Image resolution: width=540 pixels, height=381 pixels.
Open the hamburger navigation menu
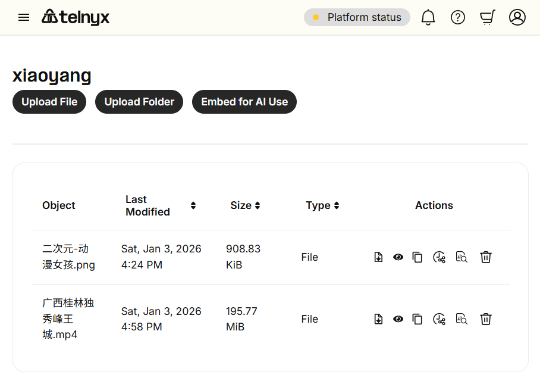coord(24,17)
